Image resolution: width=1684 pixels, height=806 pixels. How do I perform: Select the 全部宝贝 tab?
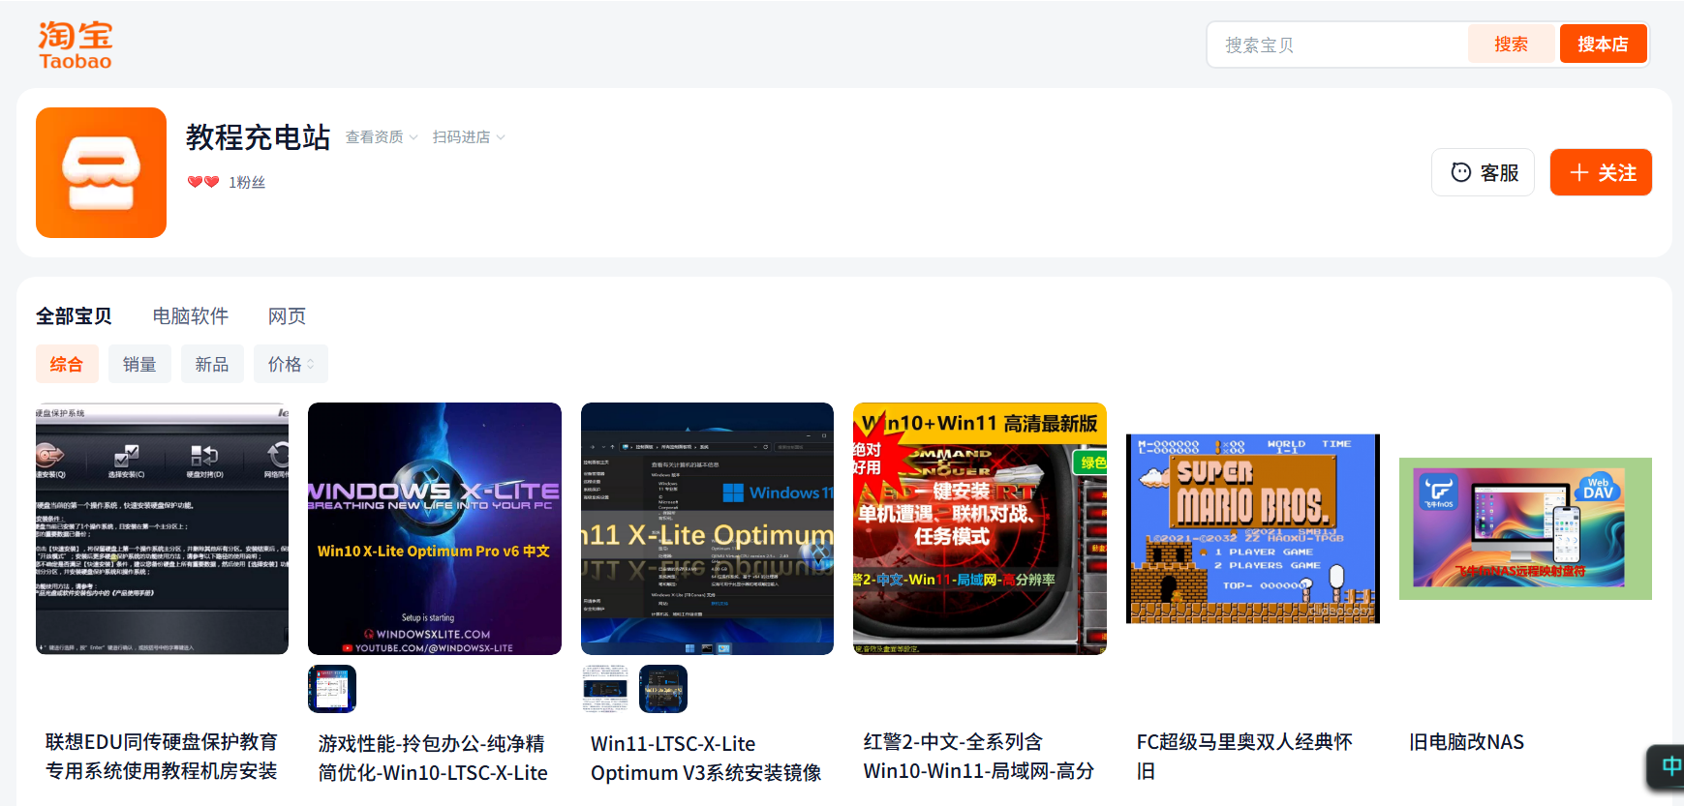(74, 316)
